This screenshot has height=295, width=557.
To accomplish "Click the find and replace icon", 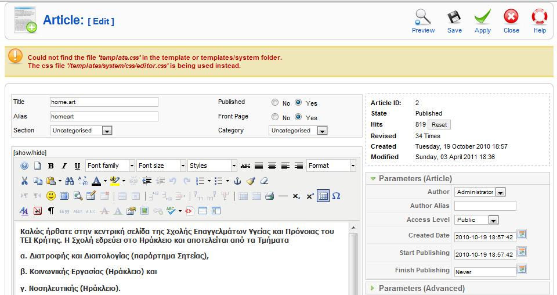I will coord(83,181).
